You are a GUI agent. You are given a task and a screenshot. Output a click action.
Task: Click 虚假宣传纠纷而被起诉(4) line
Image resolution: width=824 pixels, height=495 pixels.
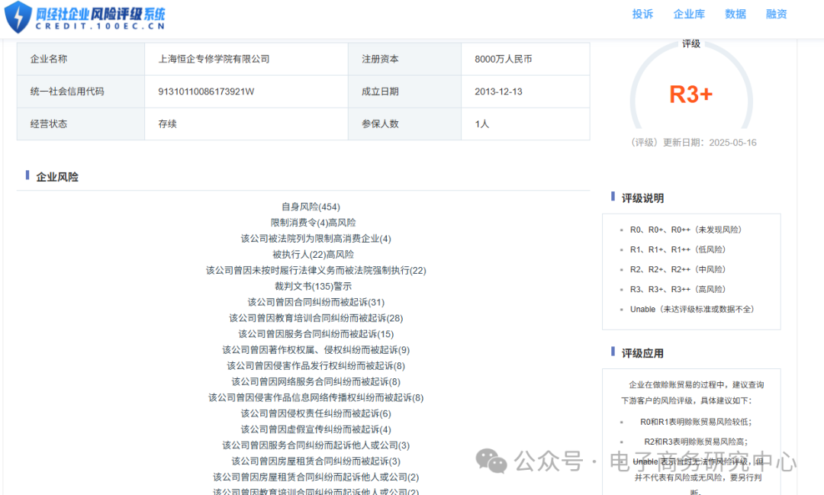click(316, 429)
